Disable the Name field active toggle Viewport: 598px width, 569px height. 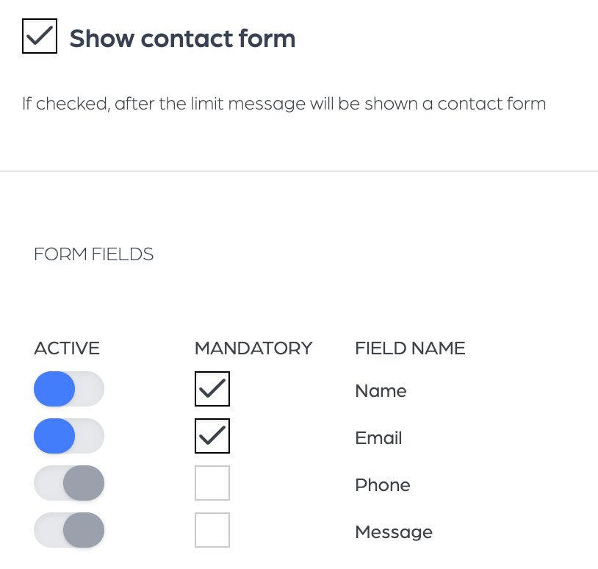(69, 389)
